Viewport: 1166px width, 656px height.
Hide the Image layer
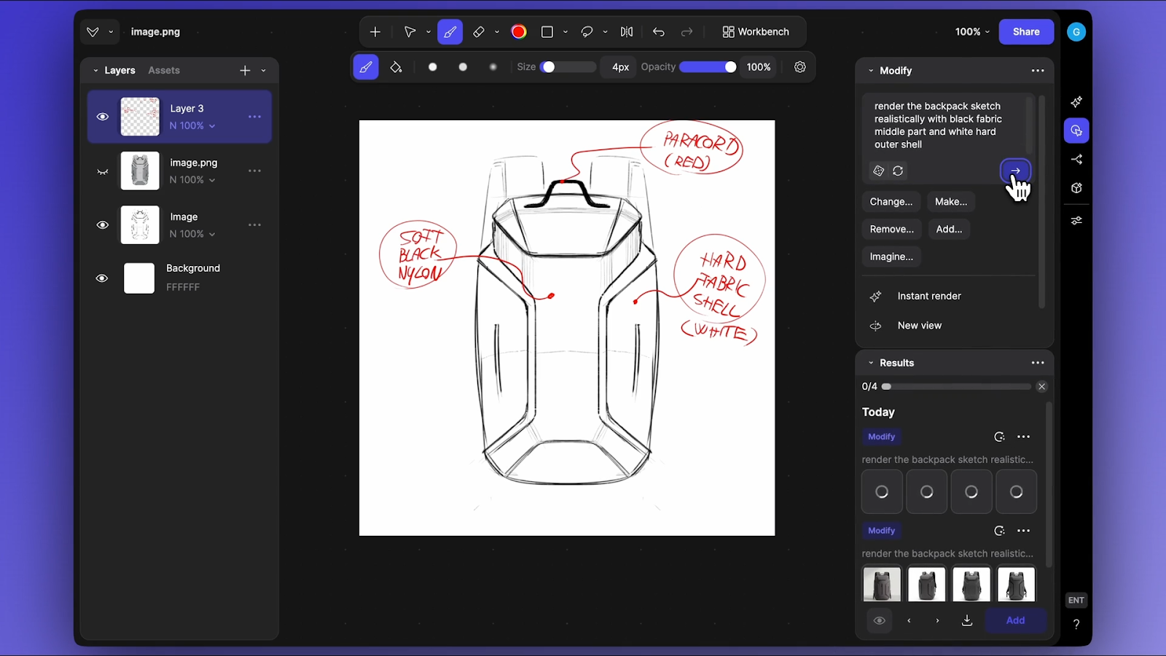(x=103, y=225)
